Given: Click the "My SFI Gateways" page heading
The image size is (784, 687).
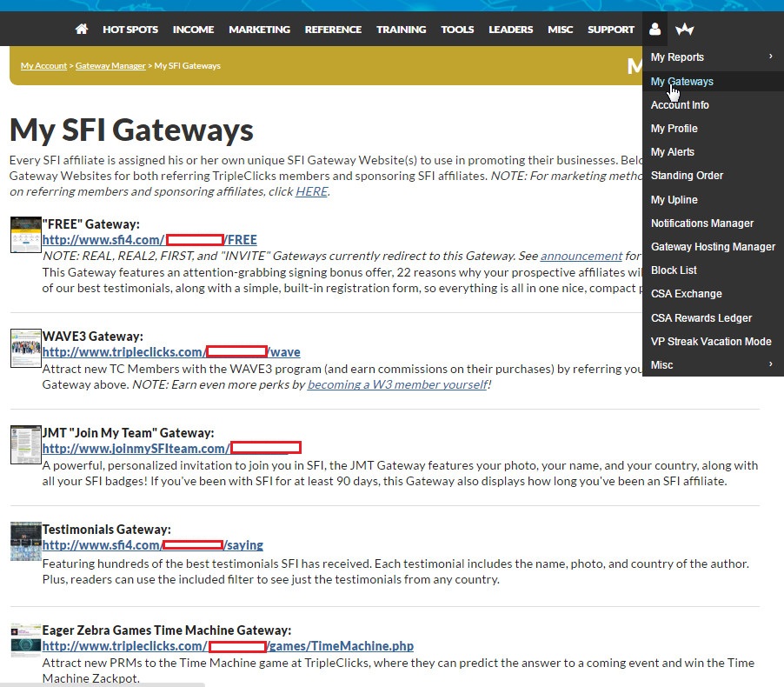Looking at the screenshot, I should (131, 130).
